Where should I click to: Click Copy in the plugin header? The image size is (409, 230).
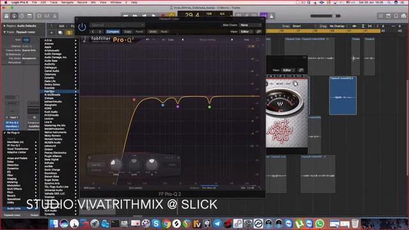coord(128,31)
